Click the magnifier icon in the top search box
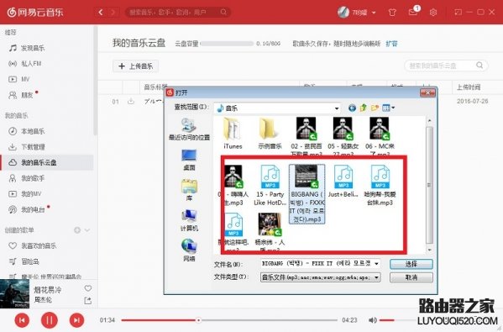Image resolution: width=503 pixels, height=332 pixels. click(x=223, y=13)
